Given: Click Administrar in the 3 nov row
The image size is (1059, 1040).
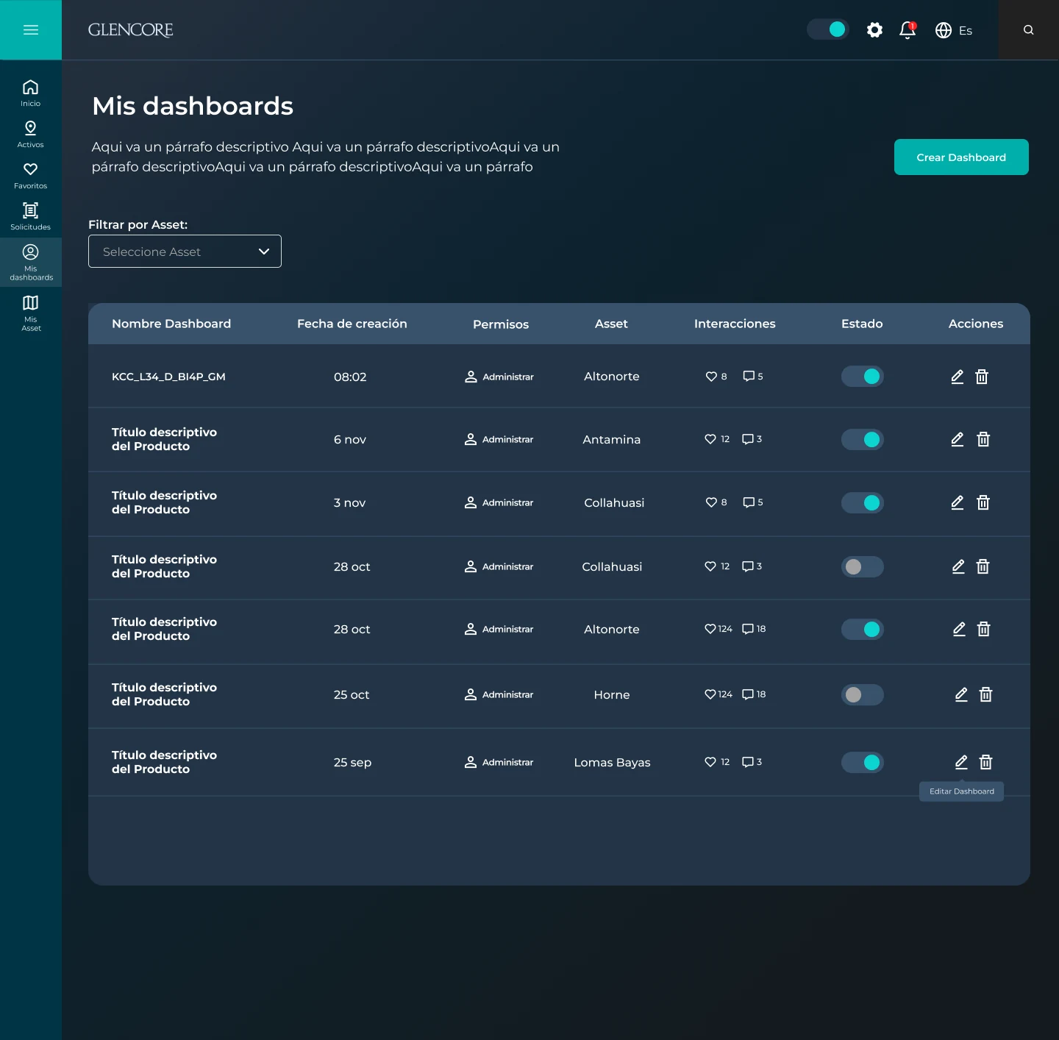Looking at the screenshot, I should pos(499,502).
